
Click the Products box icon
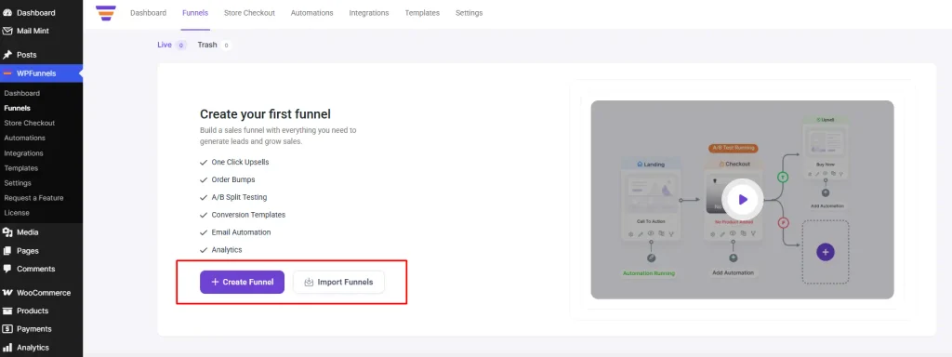[7, 311]
